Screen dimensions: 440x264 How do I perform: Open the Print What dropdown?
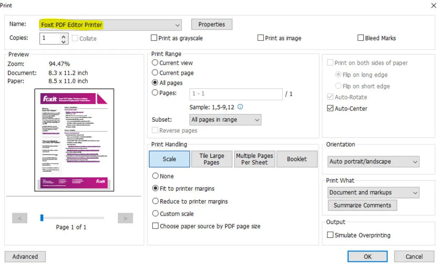tap(373, 192)
